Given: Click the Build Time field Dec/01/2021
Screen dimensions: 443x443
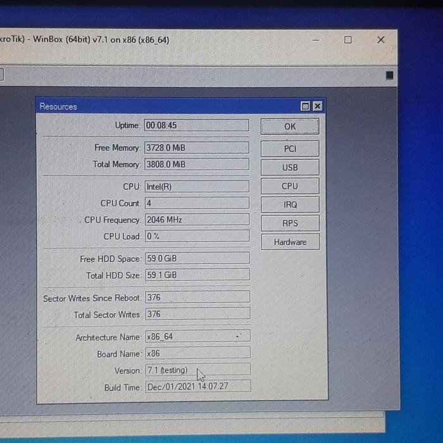Looking at the screenshot, I should (198, 386).
